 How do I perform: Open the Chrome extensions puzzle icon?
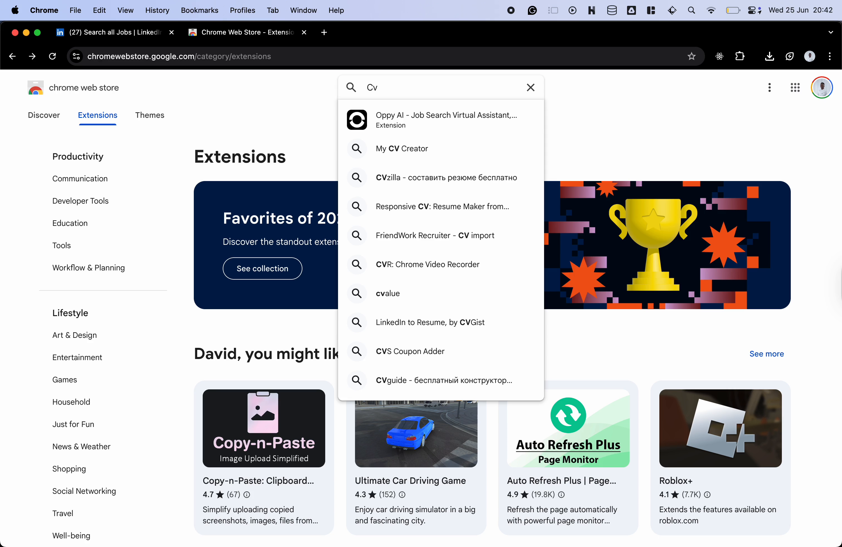pos(740,56)
